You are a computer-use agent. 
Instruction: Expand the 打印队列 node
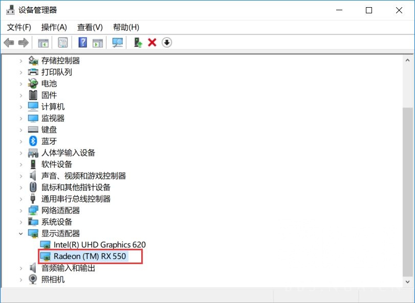click(21, 72)
